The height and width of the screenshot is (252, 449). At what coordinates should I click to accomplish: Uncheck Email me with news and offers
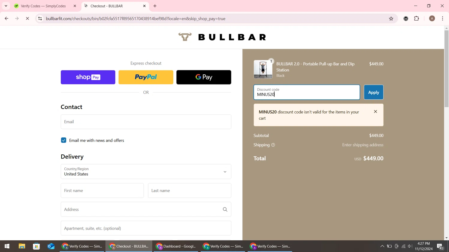tap(63, 140)
